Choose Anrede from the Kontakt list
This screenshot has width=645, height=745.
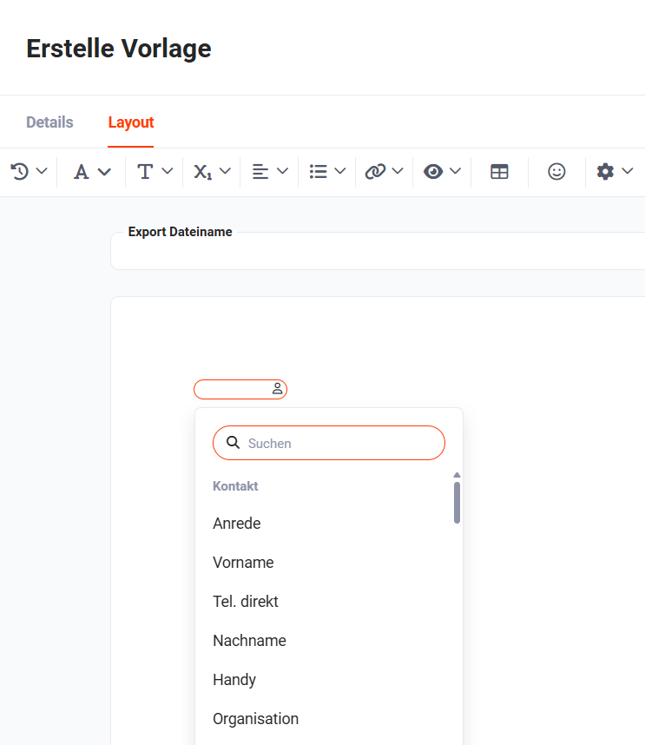236,523
